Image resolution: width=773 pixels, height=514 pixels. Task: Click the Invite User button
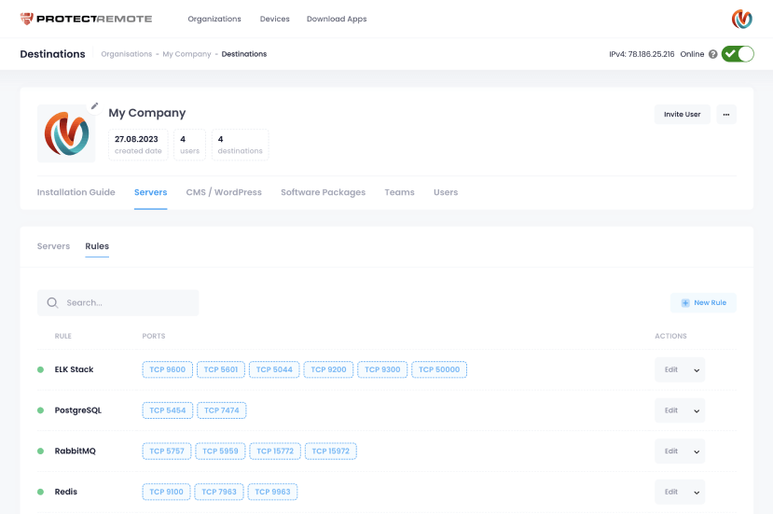pyautogui.click(x=682, y=115)
